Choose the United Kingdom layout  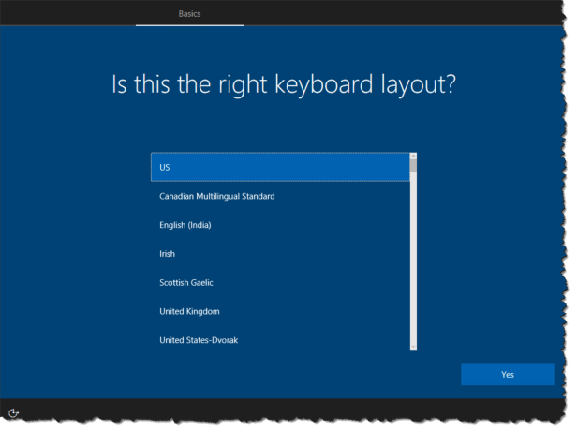coord(279,311)
